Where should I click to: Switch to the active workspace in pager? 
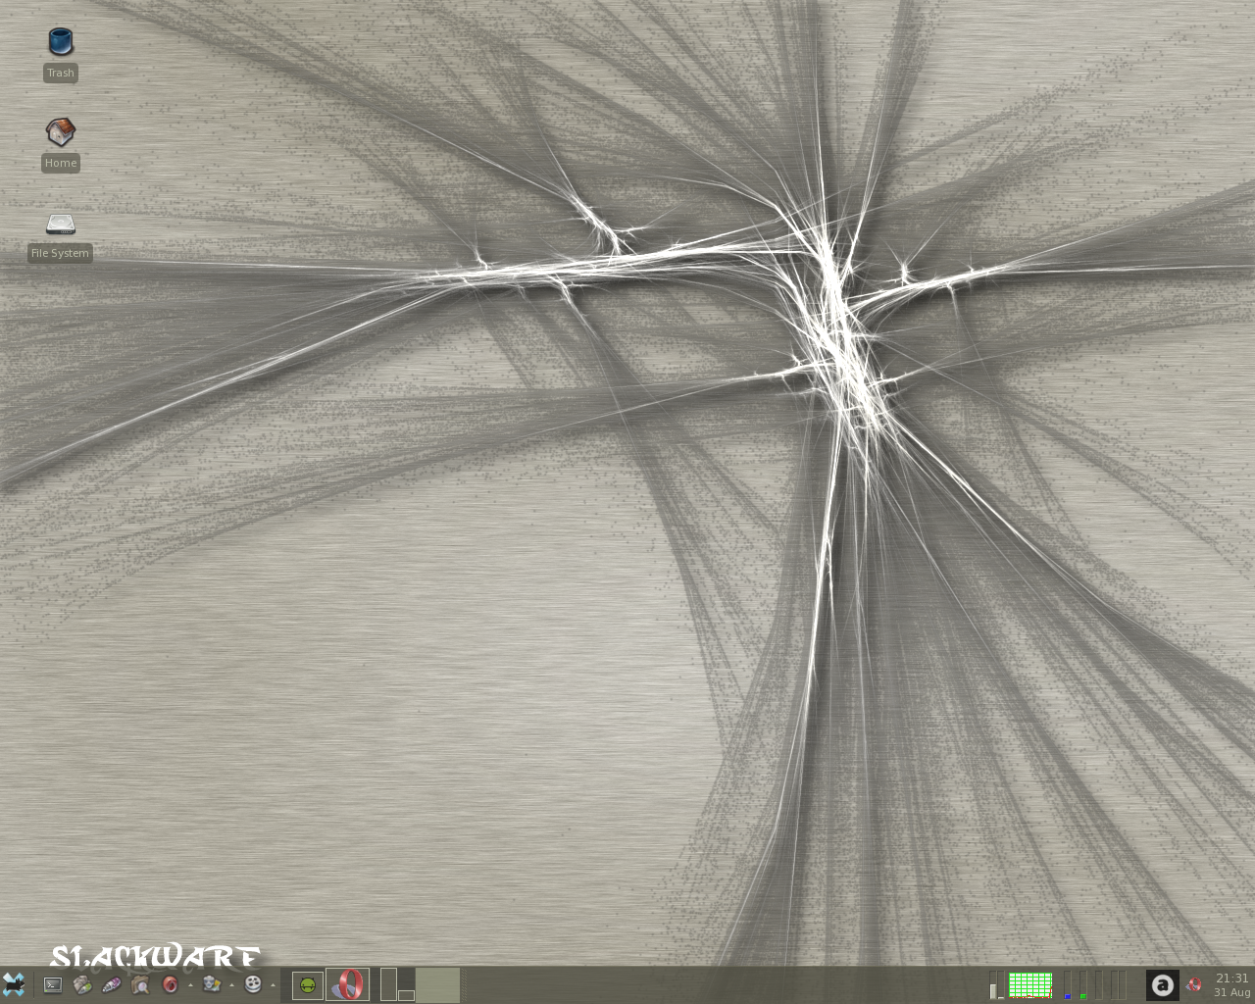[437, 984]
